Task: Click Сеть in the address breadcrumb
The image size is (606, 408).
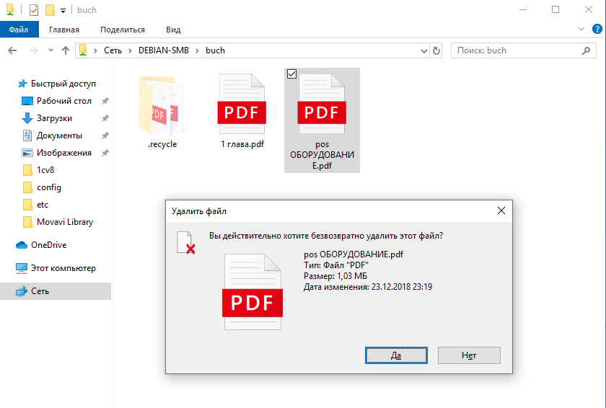Action: point(113,50)
